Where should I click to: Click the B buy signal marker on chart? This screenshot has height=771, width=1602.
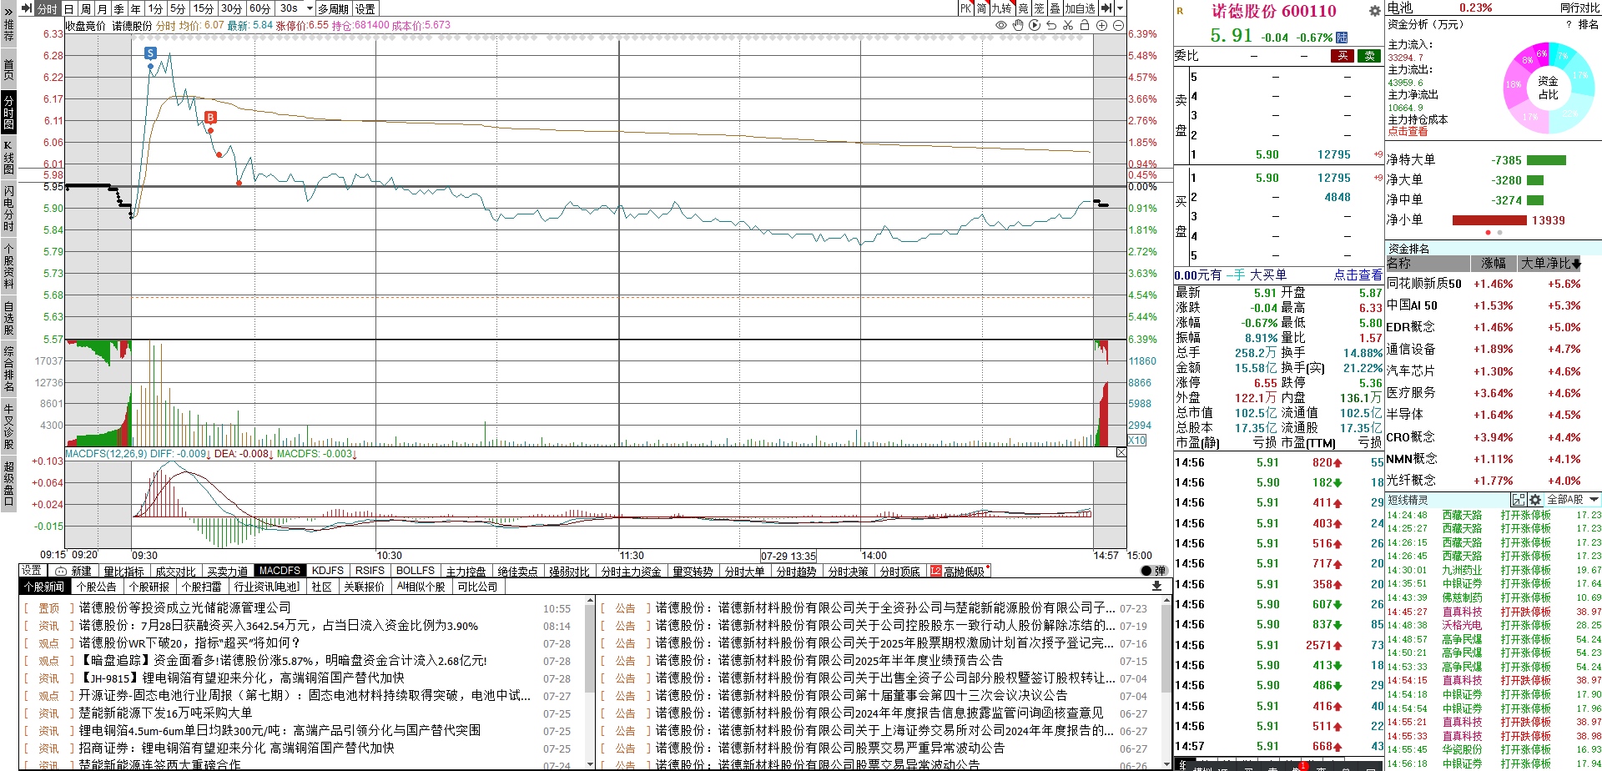[x=210, y=118]
